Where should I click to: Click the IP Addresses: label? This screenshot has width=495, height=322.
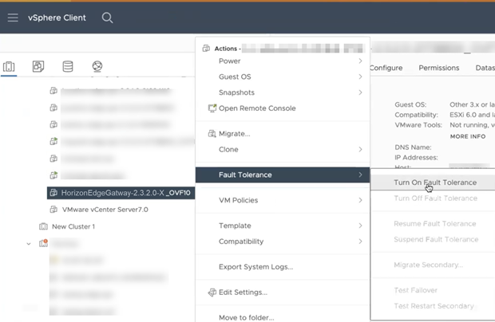416,158
